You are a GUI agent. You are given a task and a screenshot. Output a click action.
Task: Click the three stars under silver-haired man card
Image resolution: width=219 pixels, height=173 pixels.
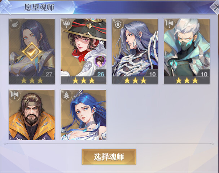[135, 80]
